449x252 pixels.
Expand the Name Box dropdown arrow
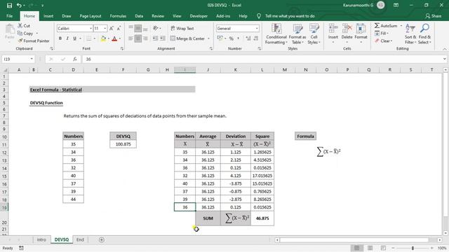click(x=32, y=59)
